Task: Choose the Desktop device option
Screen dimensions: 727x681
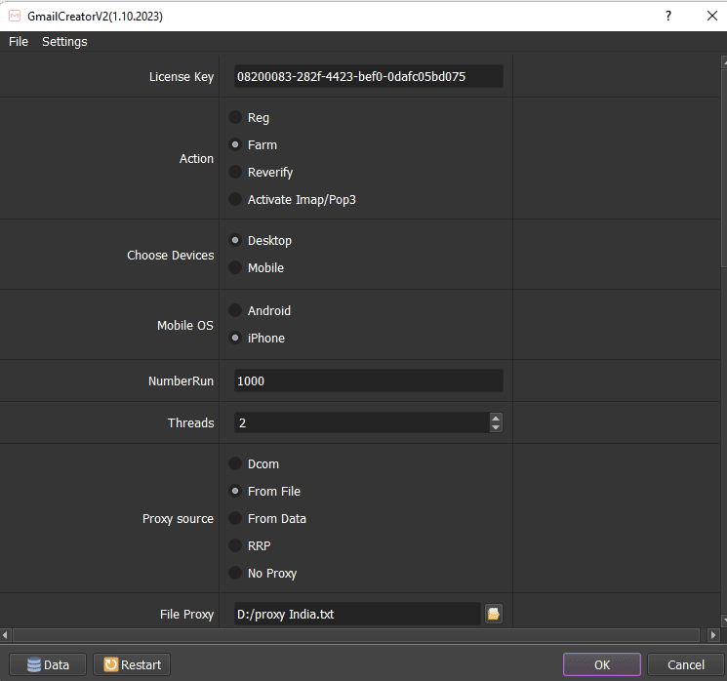Action: 235,240
